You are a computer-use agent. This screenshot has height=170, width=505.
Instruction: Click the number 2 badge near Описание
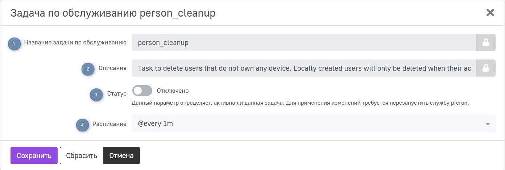click(x=87, y=69)
